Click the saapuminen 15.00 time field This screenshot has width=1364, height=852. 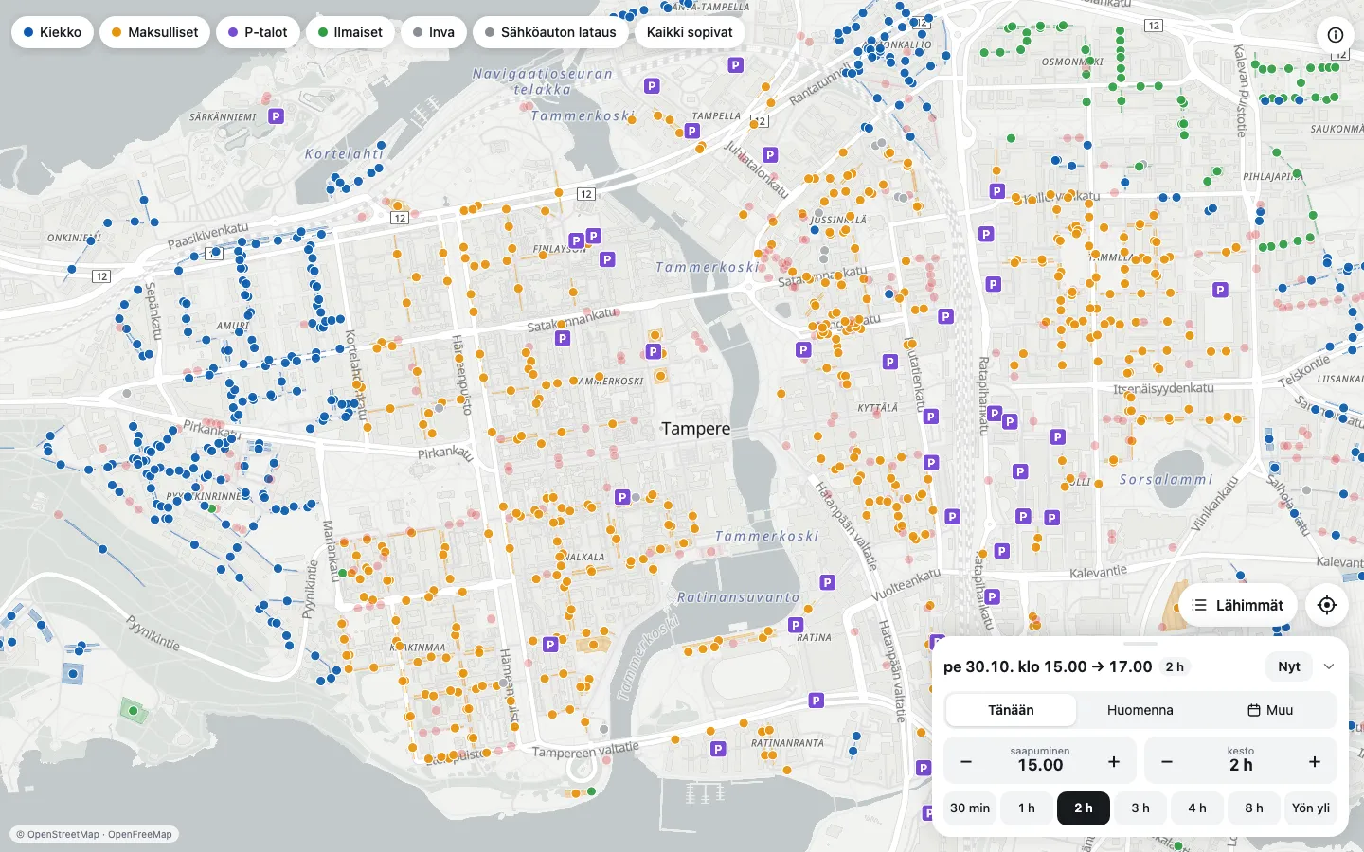[1040, 760]
